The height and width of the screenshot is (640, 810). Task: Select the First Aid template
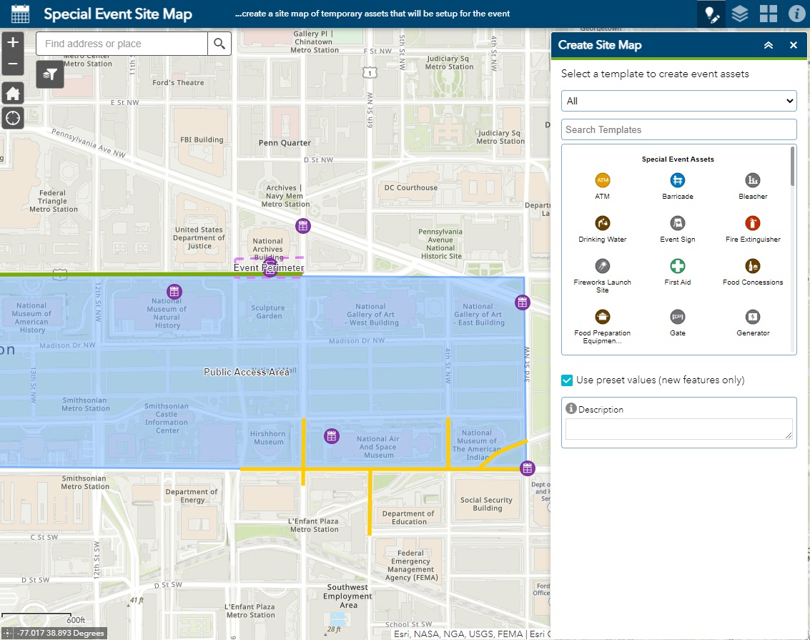tap(677, 266)
